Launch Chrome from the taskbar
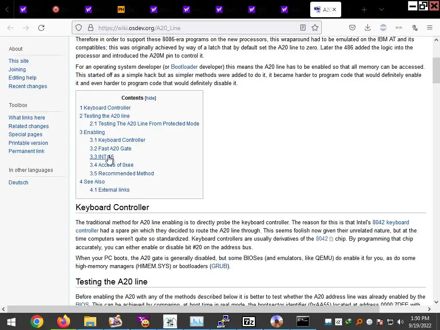This screenshot has width=440, height=330. (37, 321)
